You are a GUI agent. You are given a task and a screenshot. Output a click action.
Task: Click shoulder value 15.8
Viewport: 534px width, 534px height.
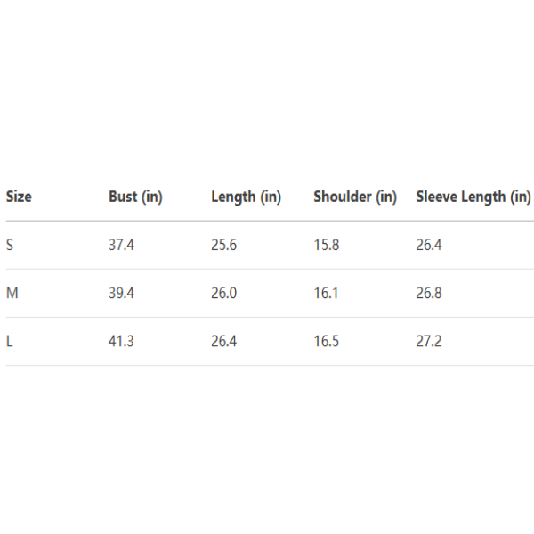(326, 245)
